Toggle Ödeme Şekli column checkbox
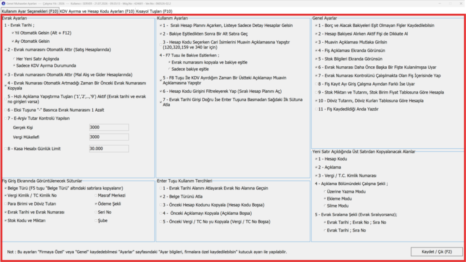 96,204
